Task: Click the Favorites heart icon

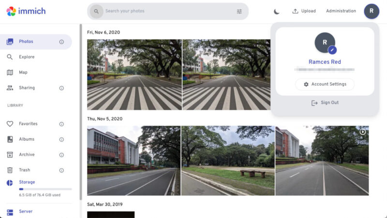Action: pyautogui.click(x=10, y=124)
